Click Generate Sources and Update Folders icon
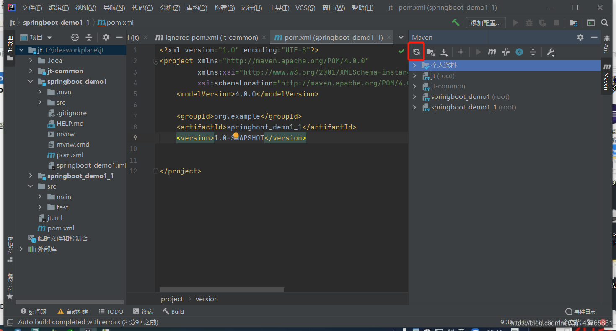The height and width of the screenshot is (331, 616). (x=430, y=52)
